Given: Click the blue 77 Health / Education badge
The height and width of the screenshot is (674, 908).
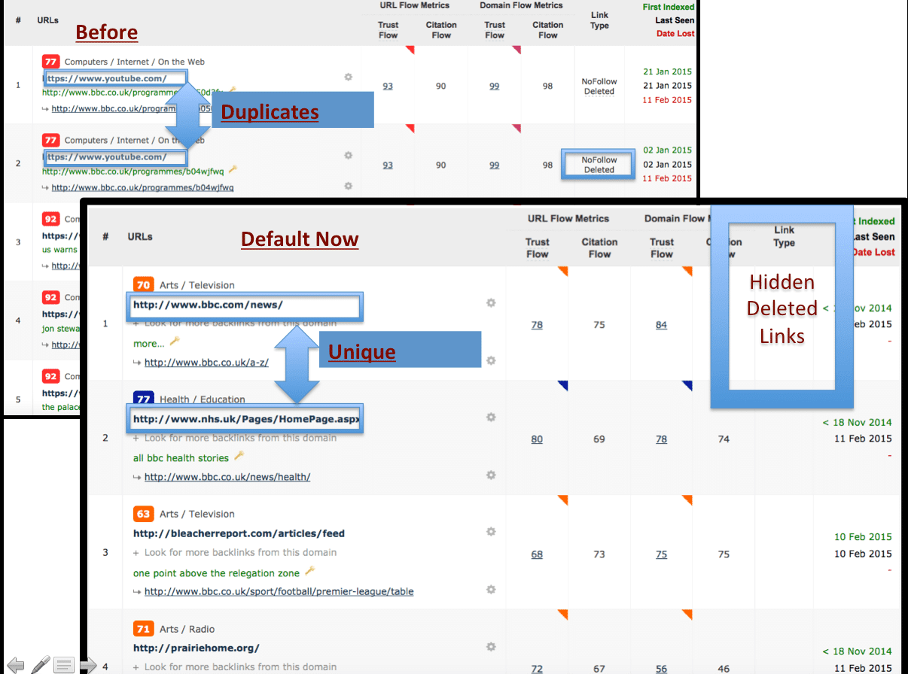Looking at the screenshot, I should pos(143,398).
